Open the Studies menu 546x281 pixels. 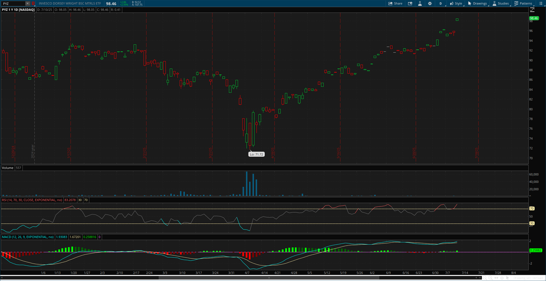pos(500,3)
